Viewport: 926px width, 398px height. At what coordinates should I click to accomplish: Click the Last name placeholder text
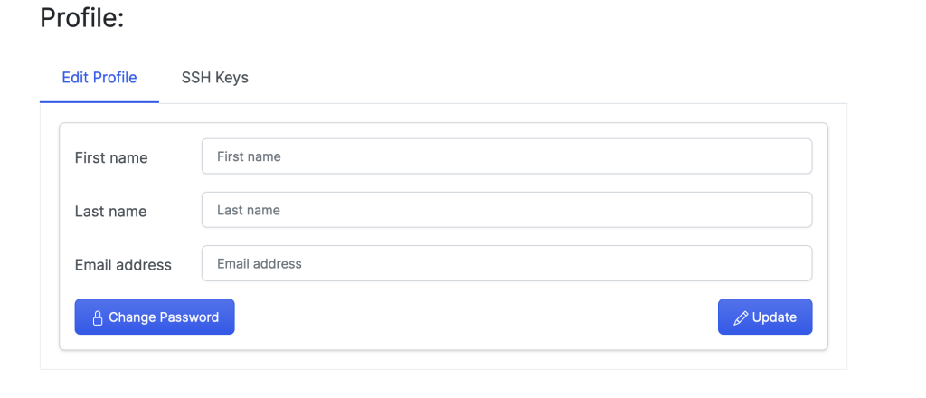point(249,210)
